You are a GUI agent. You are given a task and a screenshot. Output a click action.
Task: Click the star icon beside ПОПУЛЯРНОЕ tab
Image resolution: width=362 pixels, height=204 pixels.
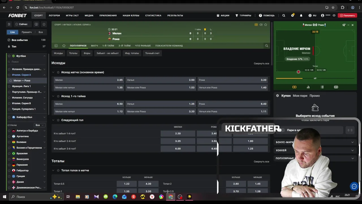coord(64,46)
